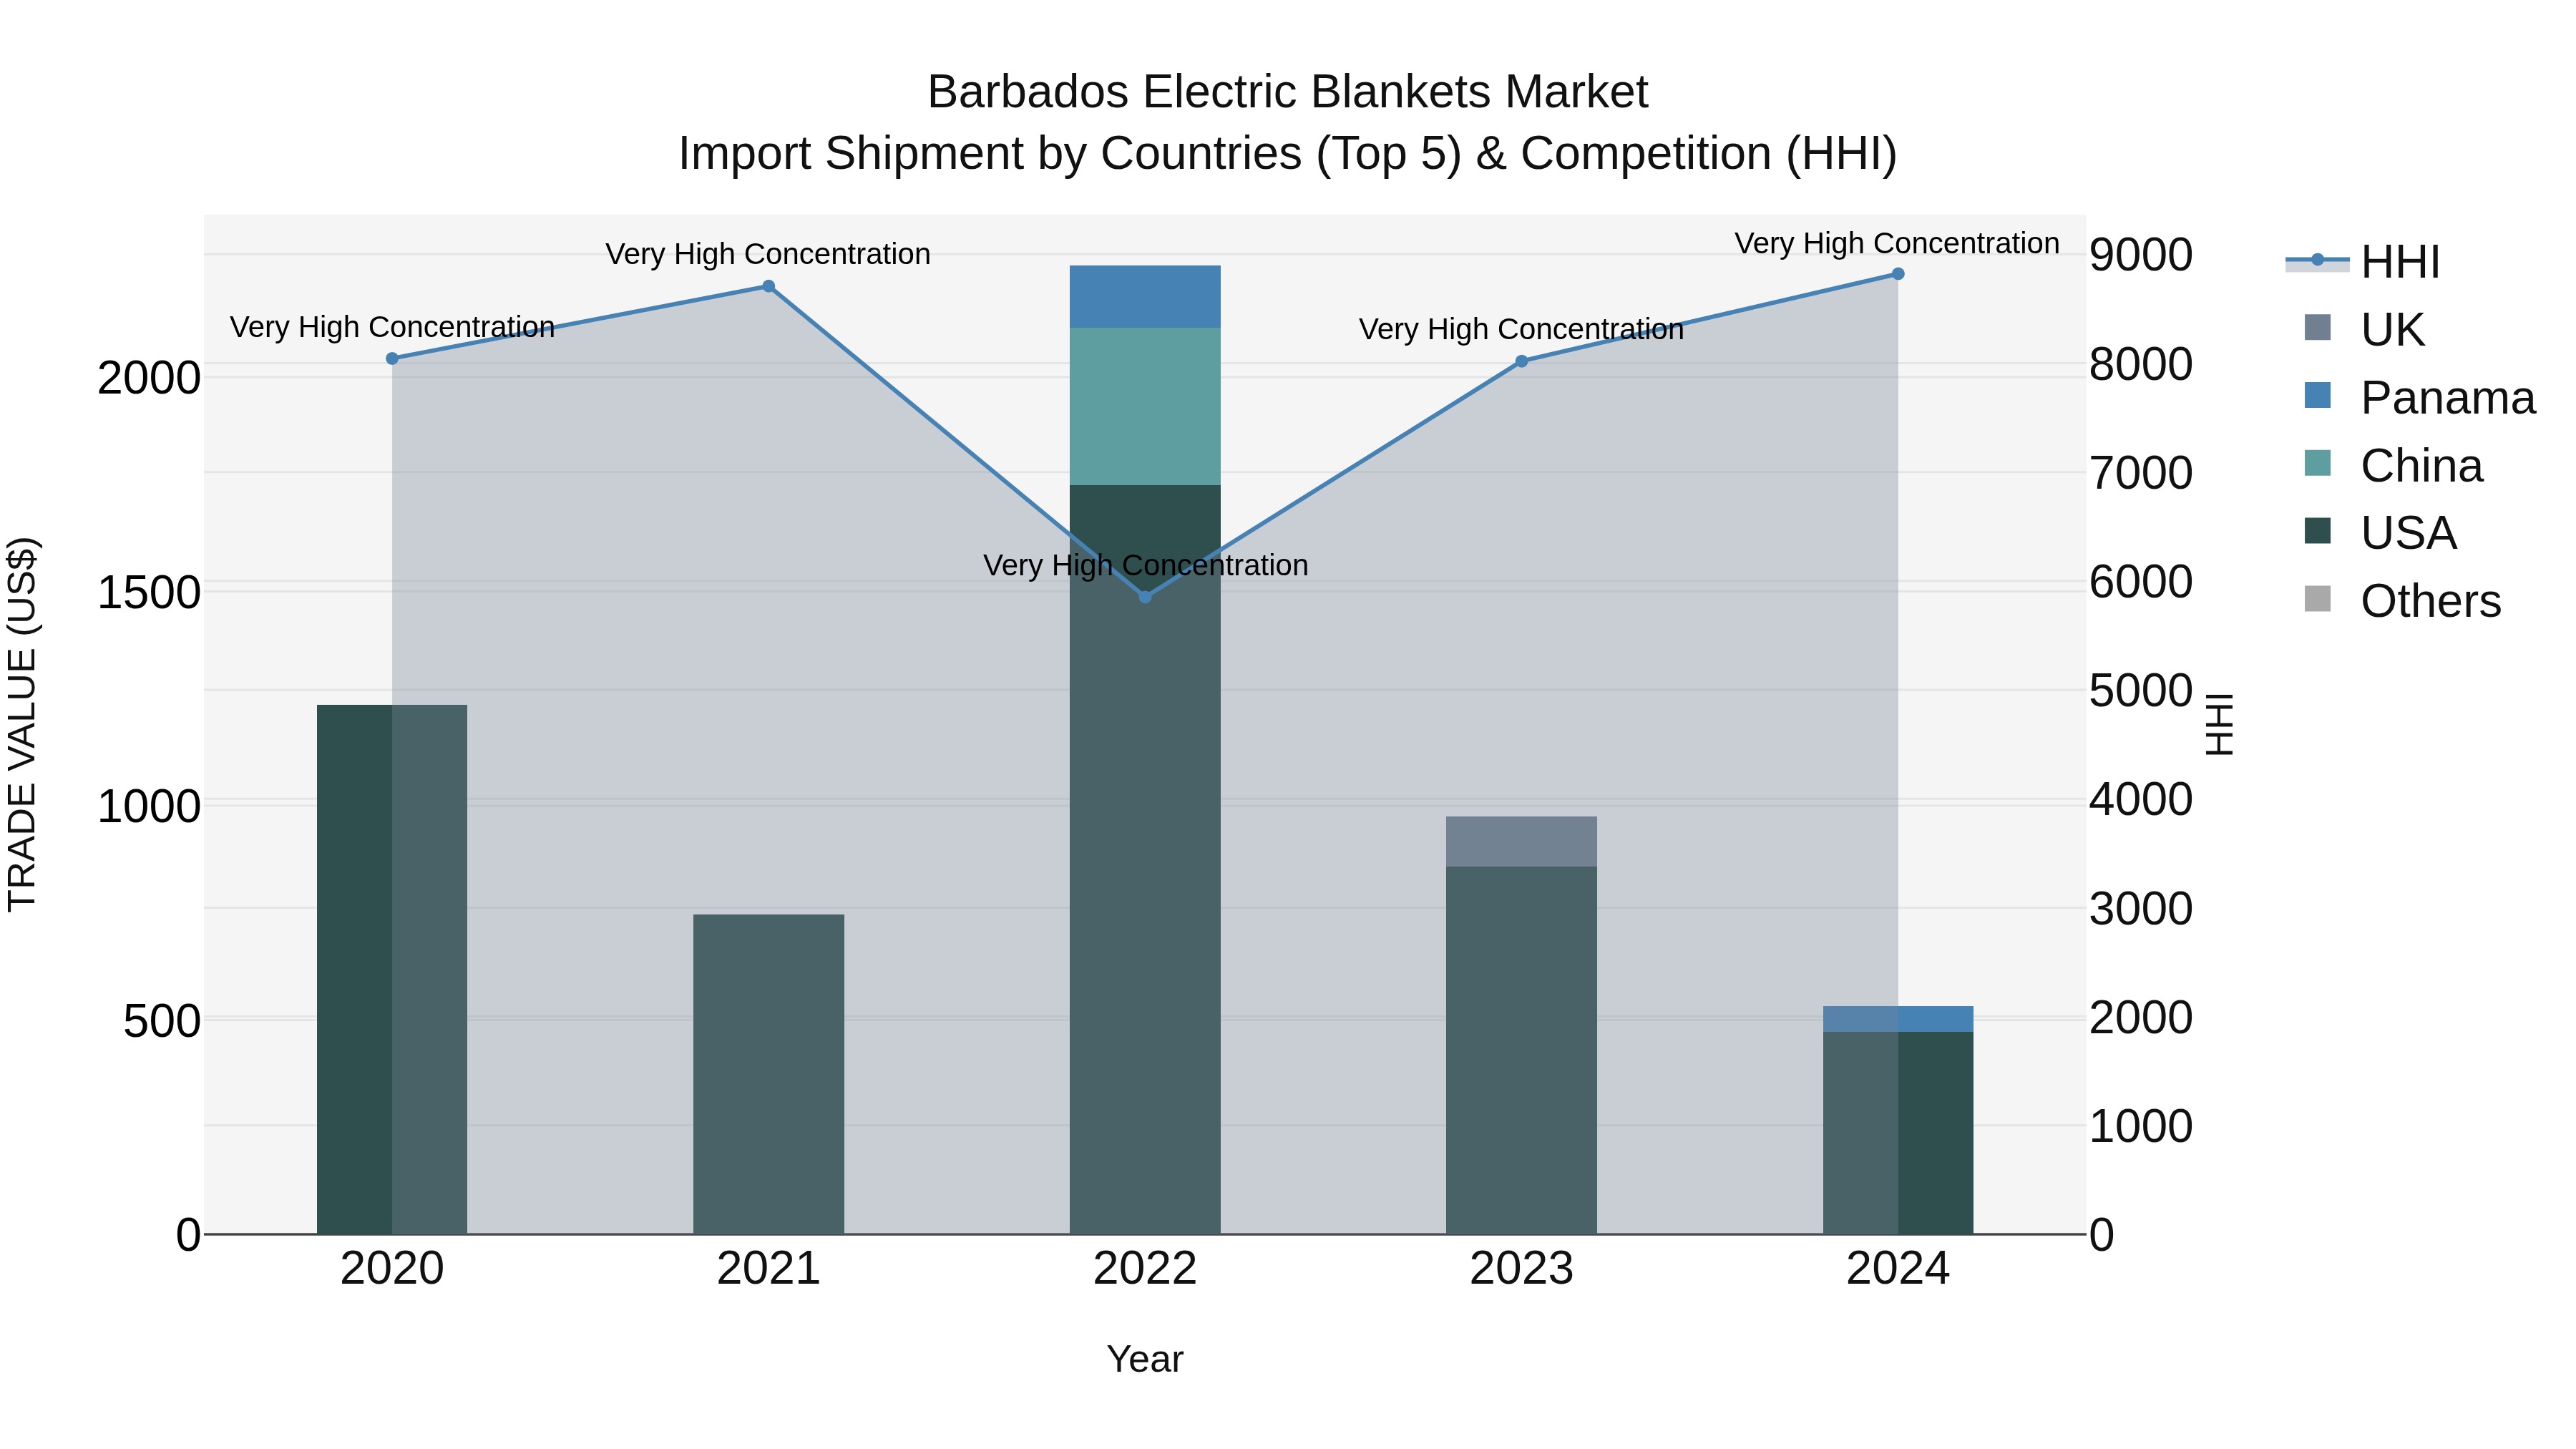
Task: Click 'Very High Concentration' annotation at 2022
Action: tap(1146, 566)
